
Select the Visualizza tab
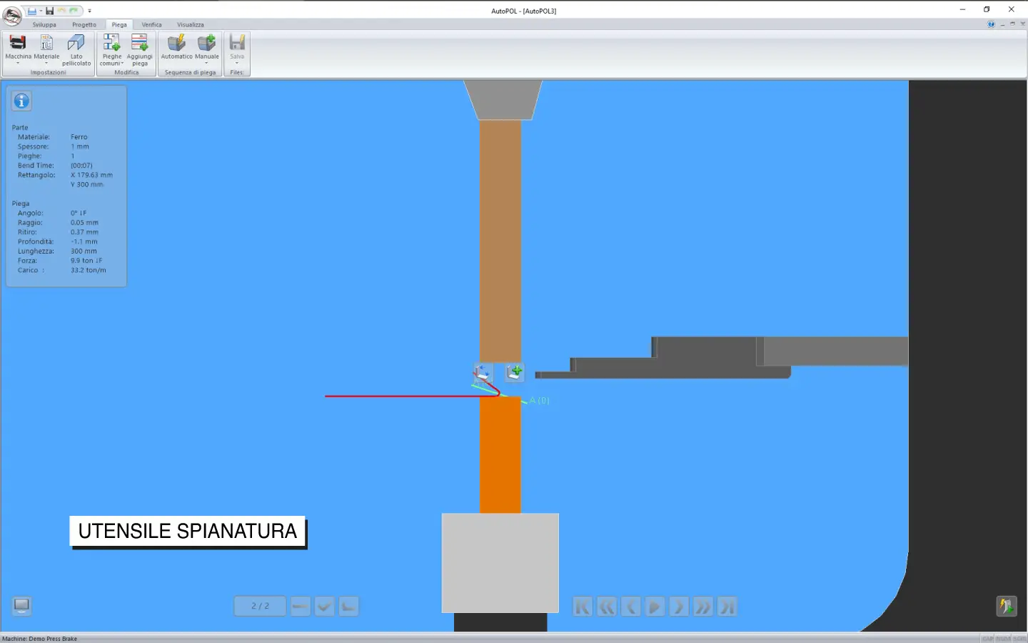(x=191, y=25)
